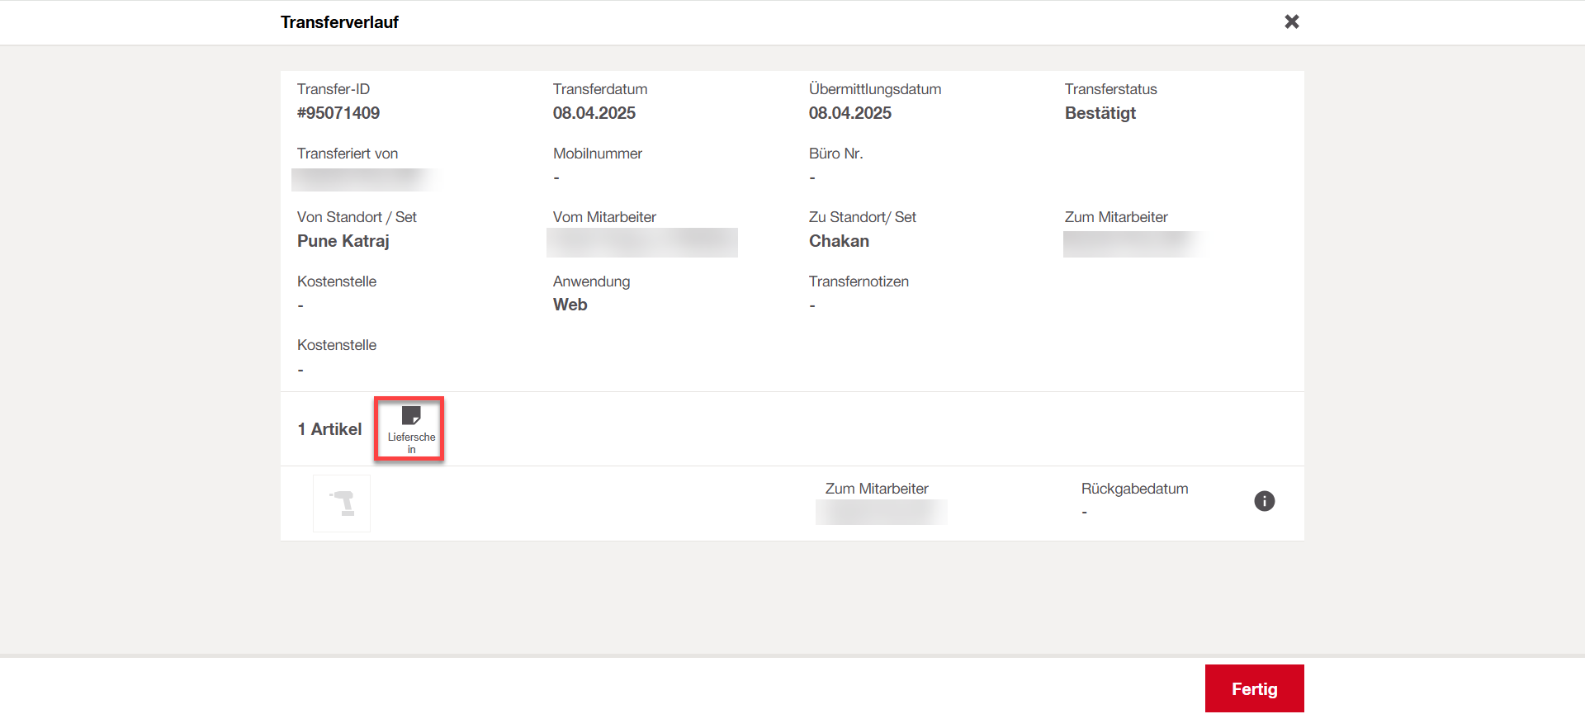
Task: Click the blurred name under Transferiert von
Action: [x=364, y=179]
